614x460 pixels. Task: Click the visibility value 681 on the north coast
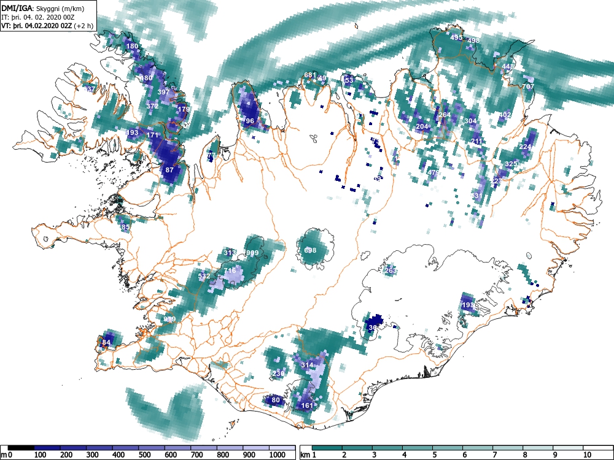[309, 75]
